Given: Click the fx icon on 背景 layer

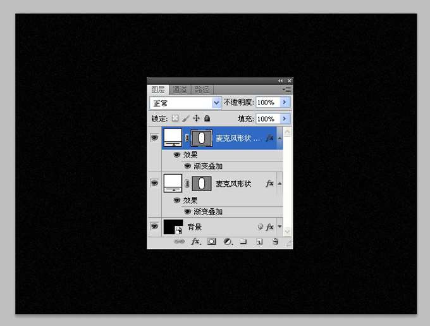Looking at the screenshot, I should pos(270,227).
